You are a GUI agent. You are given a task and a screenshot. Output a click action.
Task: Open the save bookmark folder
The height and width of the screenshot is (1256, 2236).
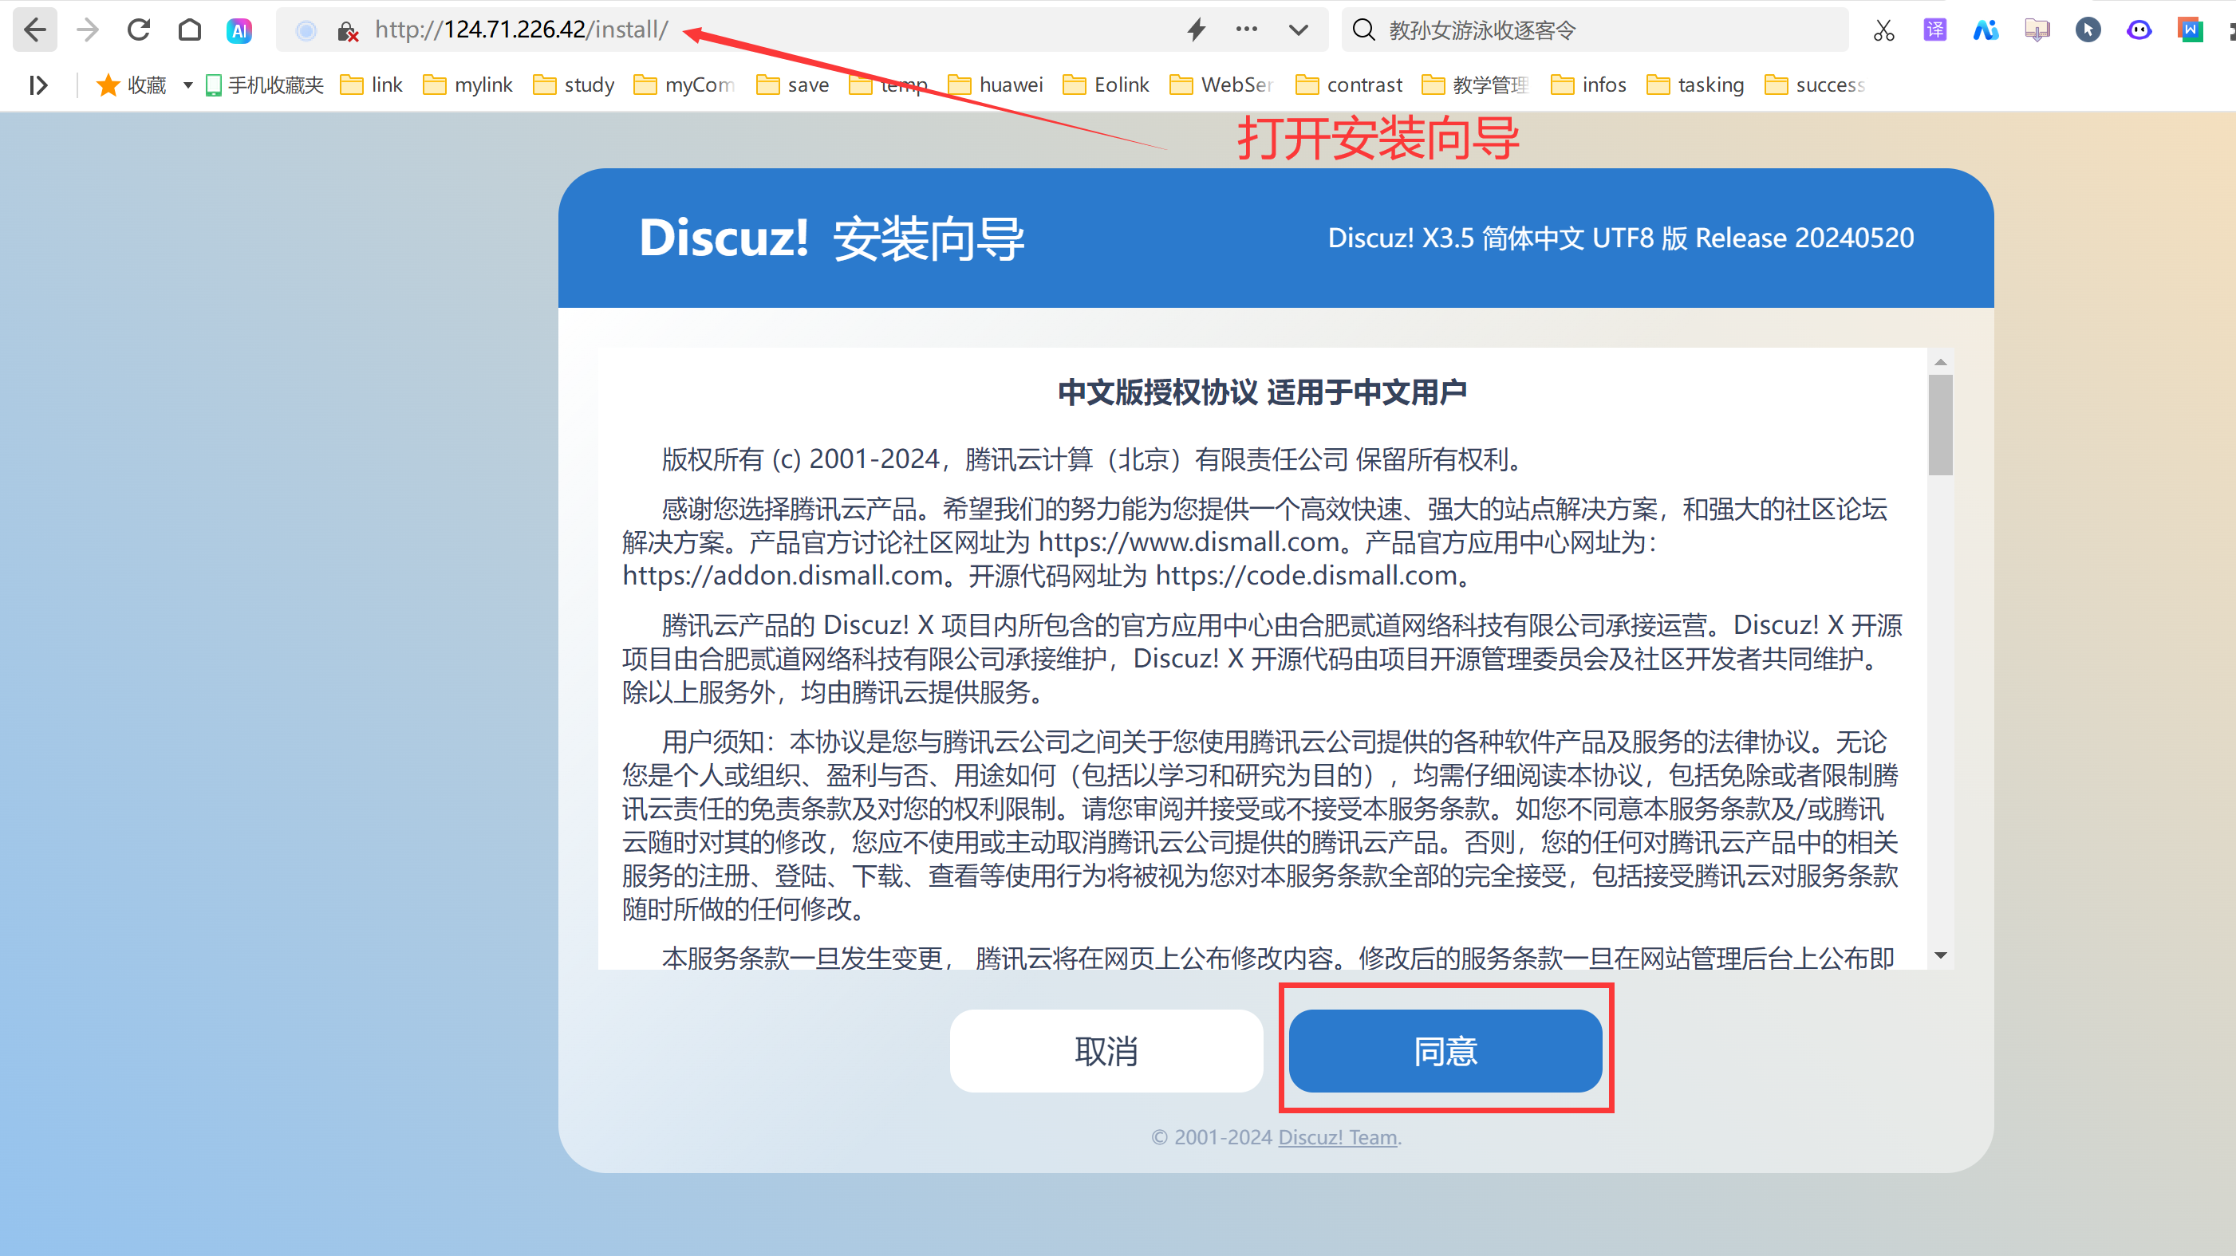click(792, 85)
